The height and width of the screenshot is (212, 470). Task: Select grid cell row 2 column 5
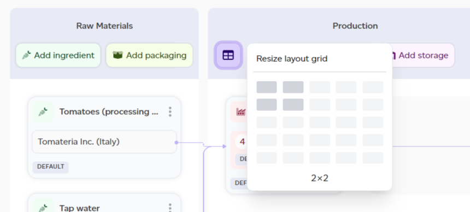pos(373,105)
